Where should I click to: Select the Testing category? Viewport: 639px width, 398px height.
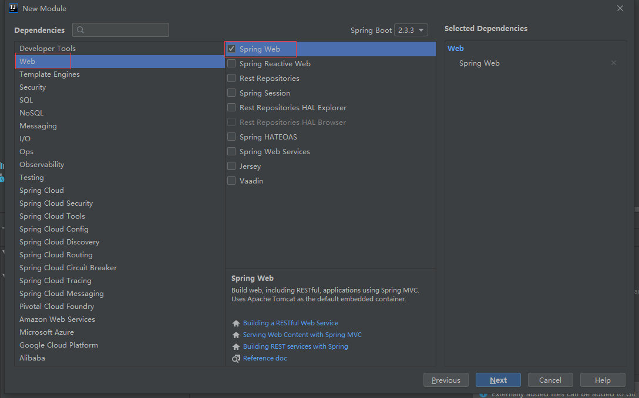pos(119,178)
